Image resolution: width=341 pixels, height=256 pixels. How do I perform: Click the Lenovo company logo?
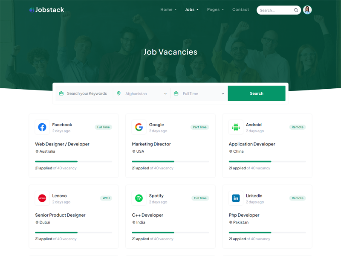[x=42, y=198]
